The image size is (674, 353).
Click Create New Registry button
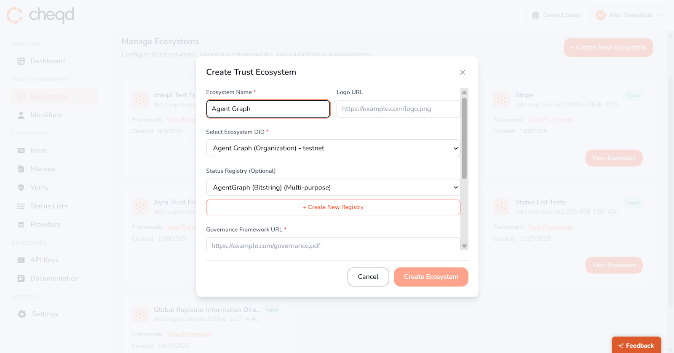pyautogui.click(x=333, y=207)
